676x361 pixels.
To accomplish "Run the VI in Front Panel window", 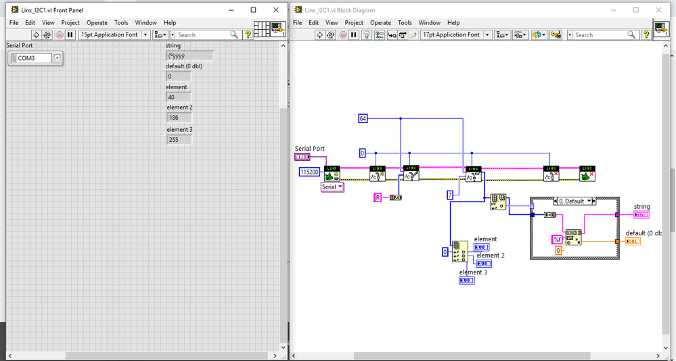I will point(37,35).
